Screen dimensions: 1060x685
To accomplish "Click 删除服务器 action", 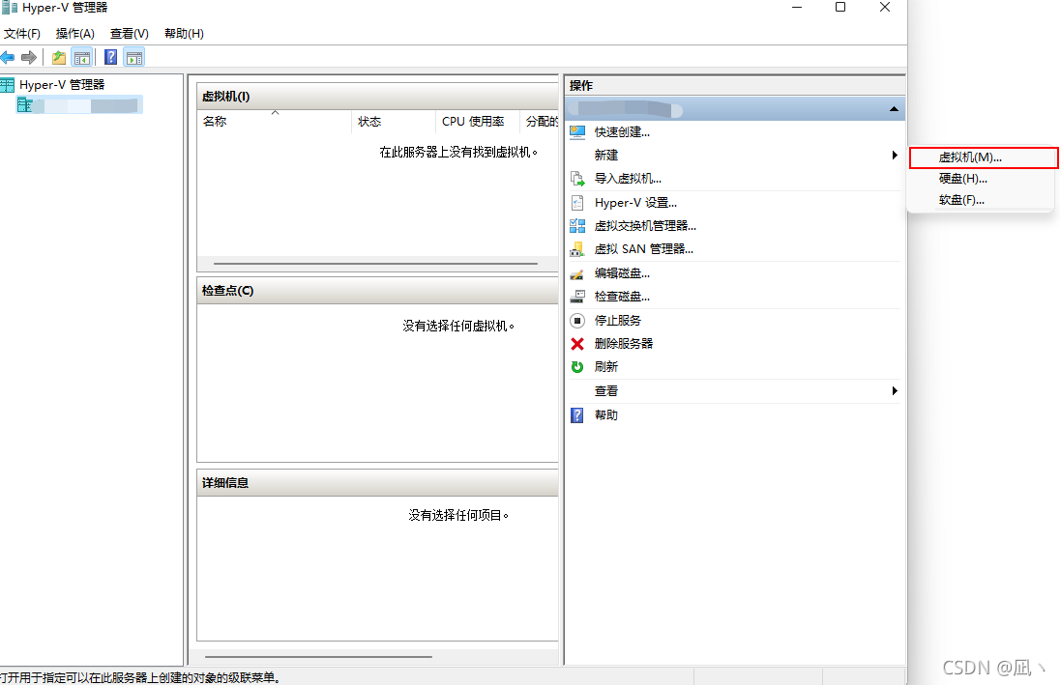I will point(623,344).
